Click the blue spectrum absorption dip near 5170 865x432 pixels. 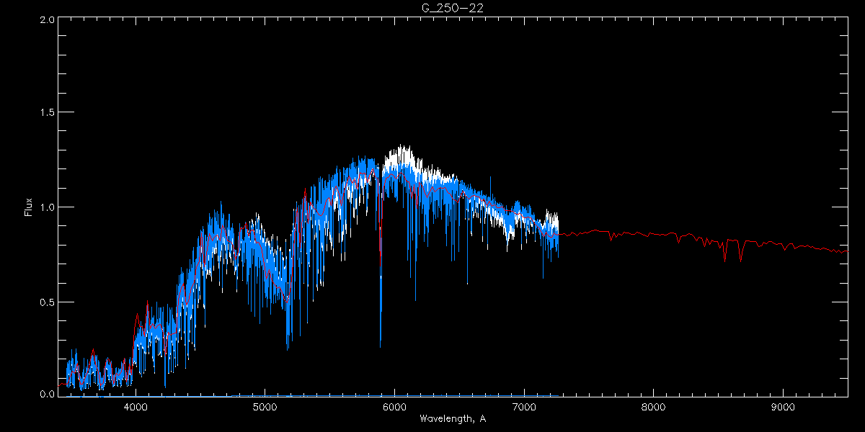[288, 349]
